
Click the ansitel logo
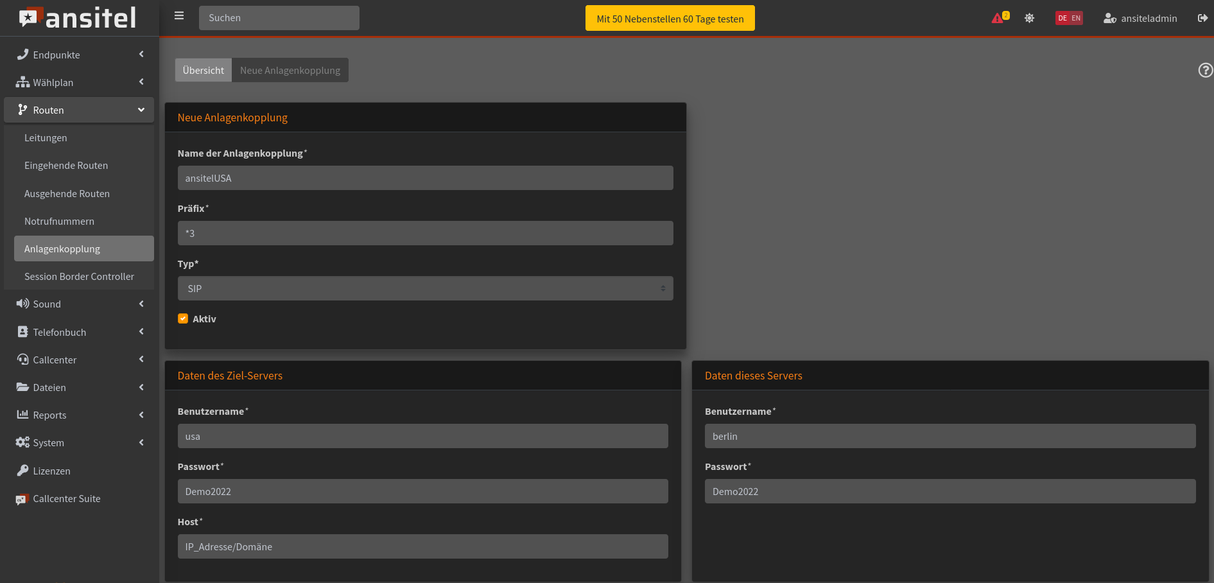78,18
